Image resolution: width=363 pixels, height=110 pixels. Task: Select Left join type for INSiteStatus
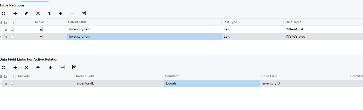tap(253, 36)
